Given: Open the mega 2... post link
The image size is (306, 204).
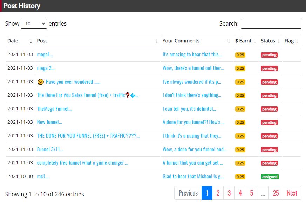Looking at the screenshot, I should point(46,68).
